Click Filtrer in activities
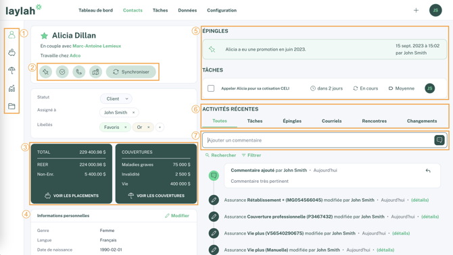453x255 pixels. [252, 155]
